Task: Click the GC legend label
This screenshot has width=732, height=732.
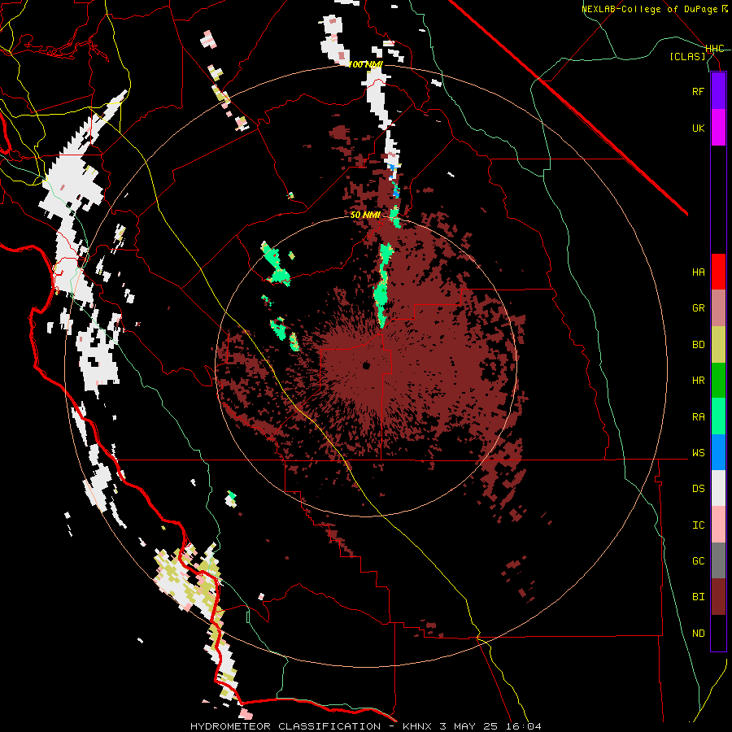Action: point(698,561)
